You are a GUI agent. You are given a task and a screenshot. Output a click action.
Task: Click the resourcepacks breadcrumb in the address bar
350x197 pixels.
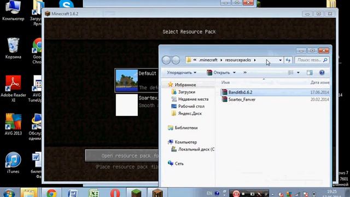[238, 60]
